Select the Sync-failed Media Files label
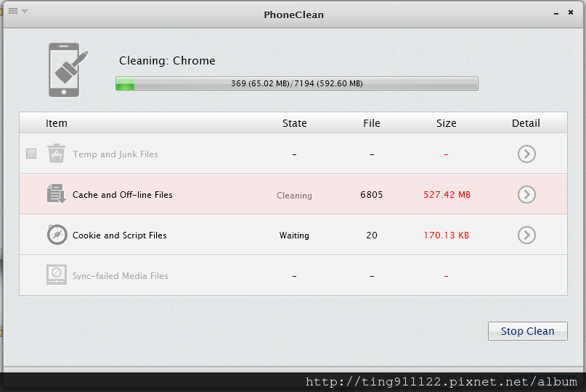Viewport: 586px width, 392px height. click(121, 276)
